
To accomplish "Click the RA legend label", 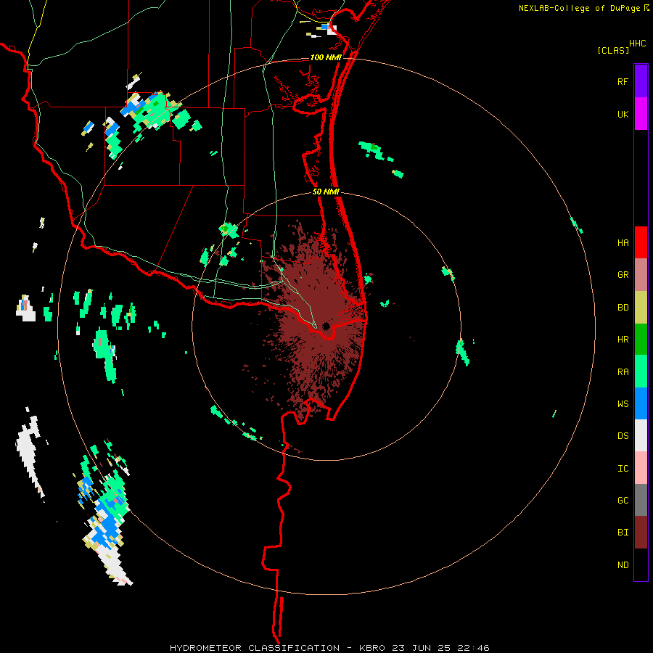I will pyautogui.click(x=623, y=372).
